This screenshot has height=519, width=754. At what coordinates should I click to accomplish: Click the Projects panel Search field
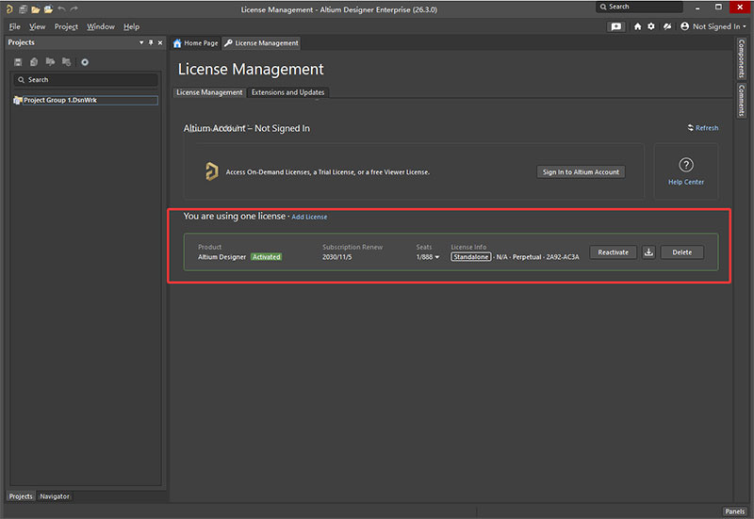tap(86, 80)
